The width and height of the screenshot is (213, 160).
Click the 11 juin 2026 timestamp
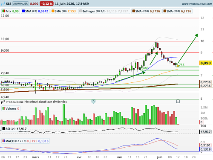pos(72,4)
